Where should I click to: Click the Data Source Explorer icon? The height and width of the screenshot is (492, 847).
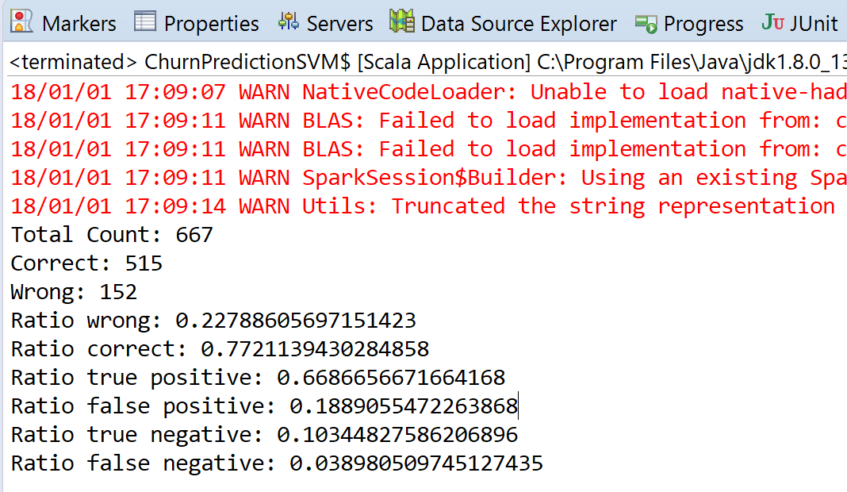402,21
